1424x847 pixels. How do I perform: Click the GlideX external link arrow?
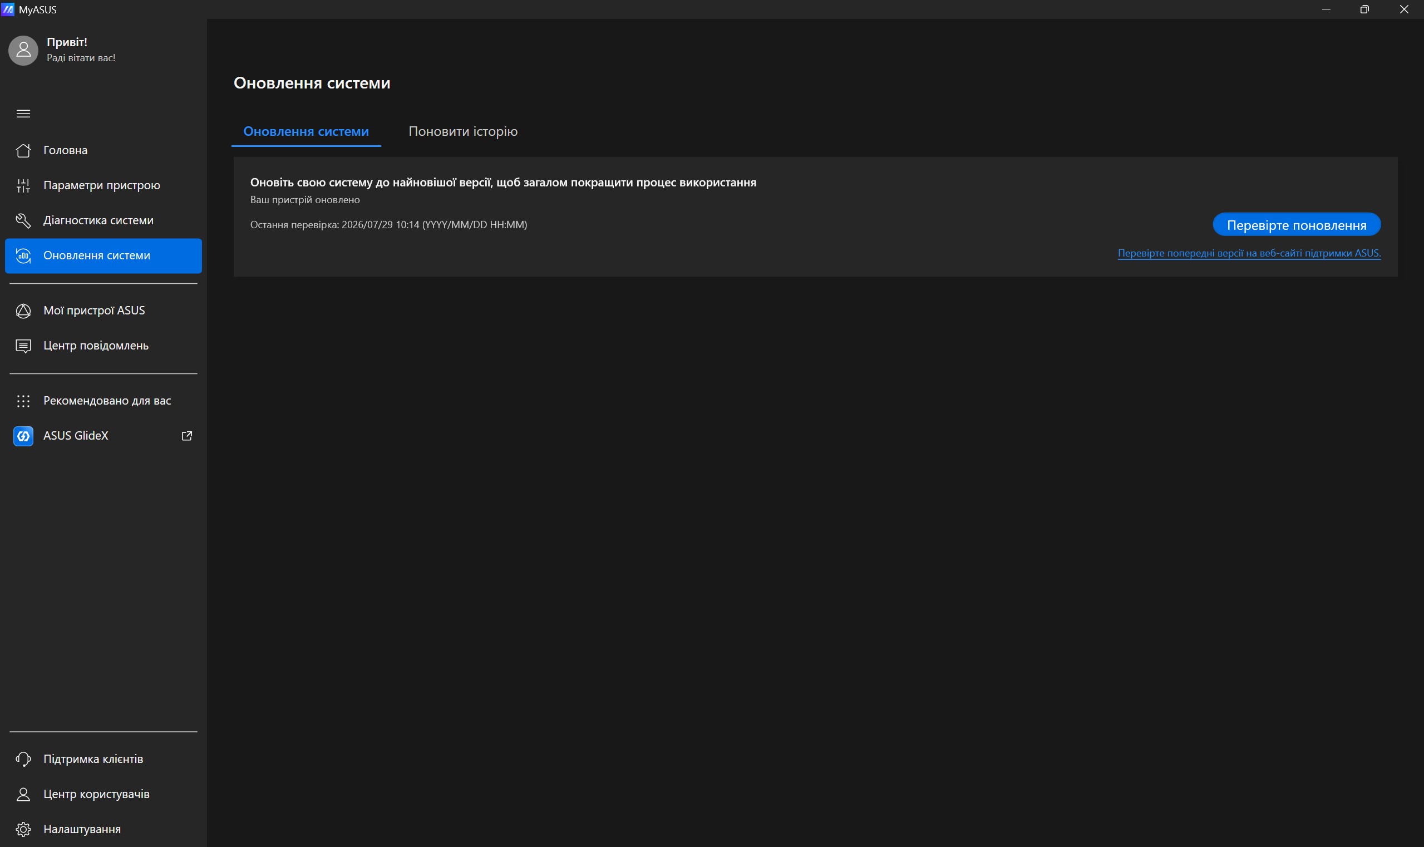(186, 436)
